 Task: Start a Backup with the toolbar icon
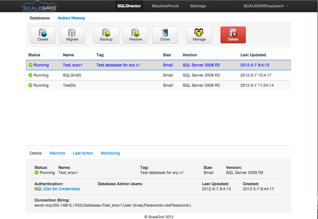pos(106,35)
